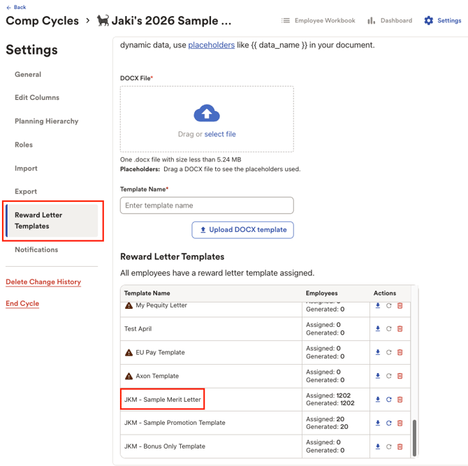
Task: Download the JKM - Sample Merit Letter template
Action: pos(378,399)
